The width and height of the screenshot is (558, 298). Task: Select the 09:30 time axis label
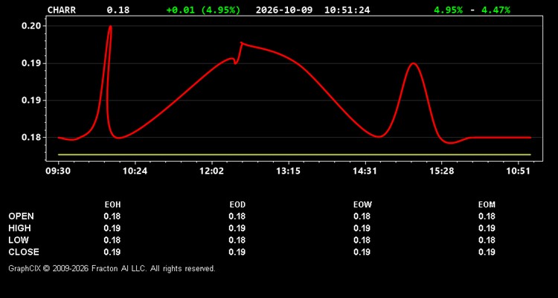(58, 171)
